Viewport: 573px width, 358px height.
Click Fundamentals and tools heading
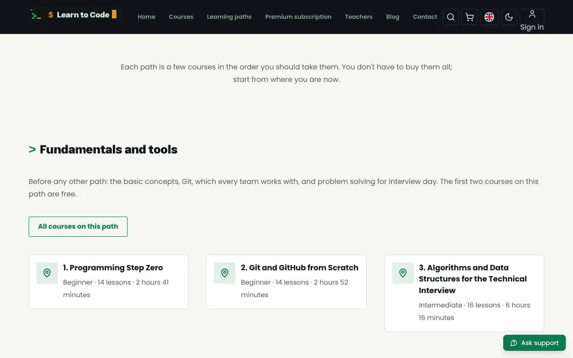(108, 149)
